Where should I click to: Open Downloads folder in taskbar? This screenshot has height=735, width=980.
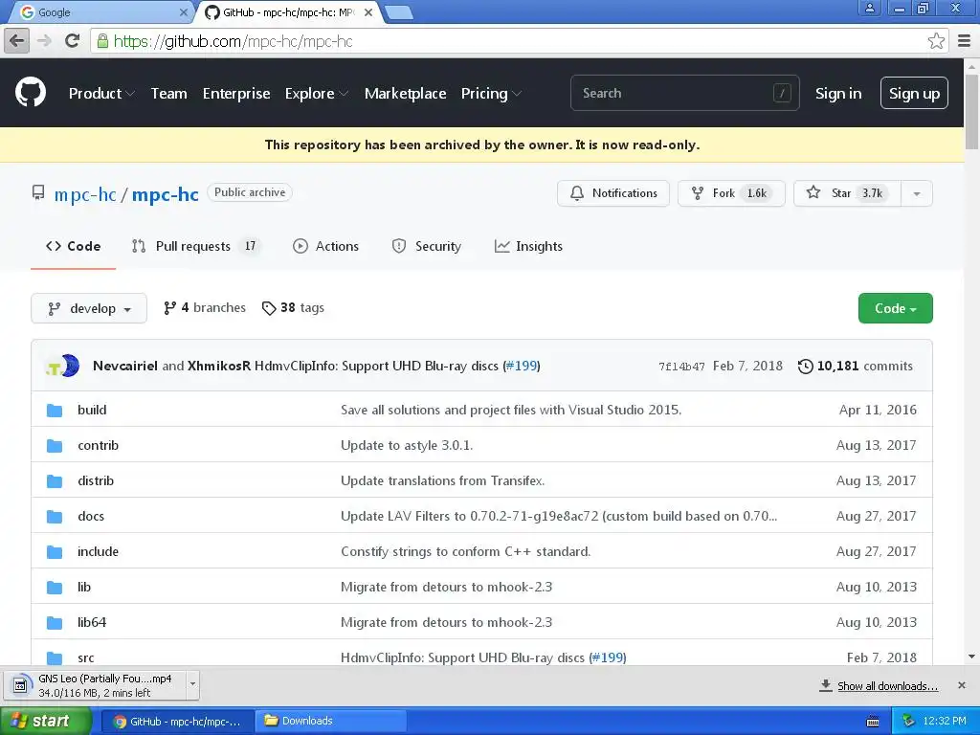tap(330, 722)
